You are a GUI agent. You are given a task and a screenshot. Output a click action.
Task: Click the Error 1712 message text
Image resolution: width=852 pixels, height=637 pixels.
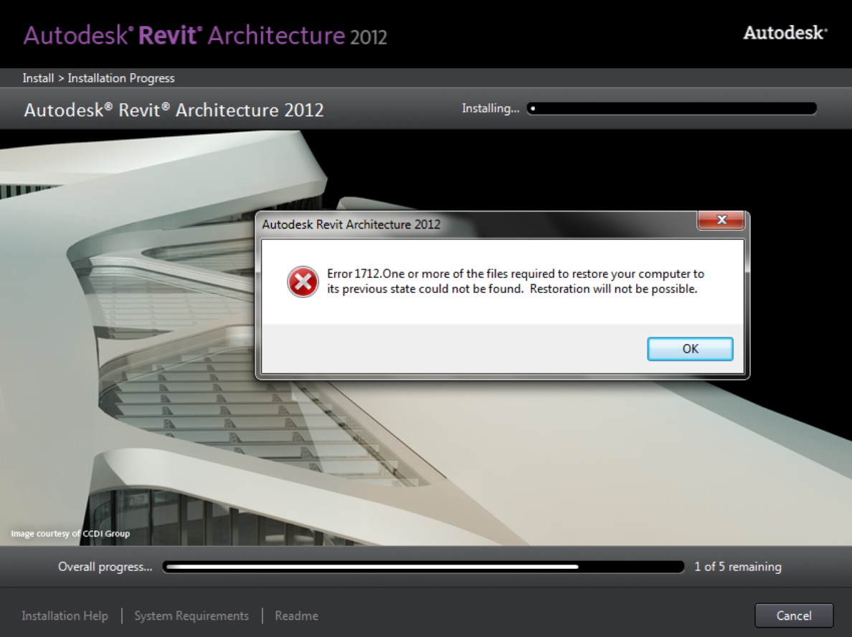click(x=515, y=282)
